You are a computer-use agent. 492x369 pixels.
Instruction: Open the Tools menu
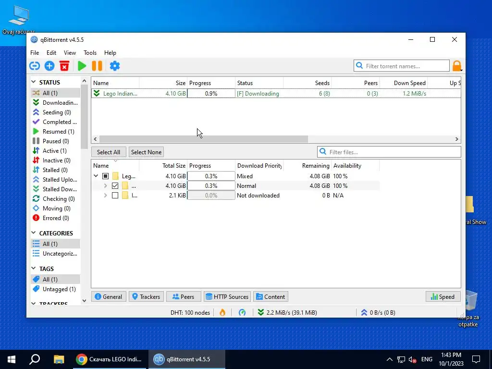pyautogui.click(x=90, y=53)
